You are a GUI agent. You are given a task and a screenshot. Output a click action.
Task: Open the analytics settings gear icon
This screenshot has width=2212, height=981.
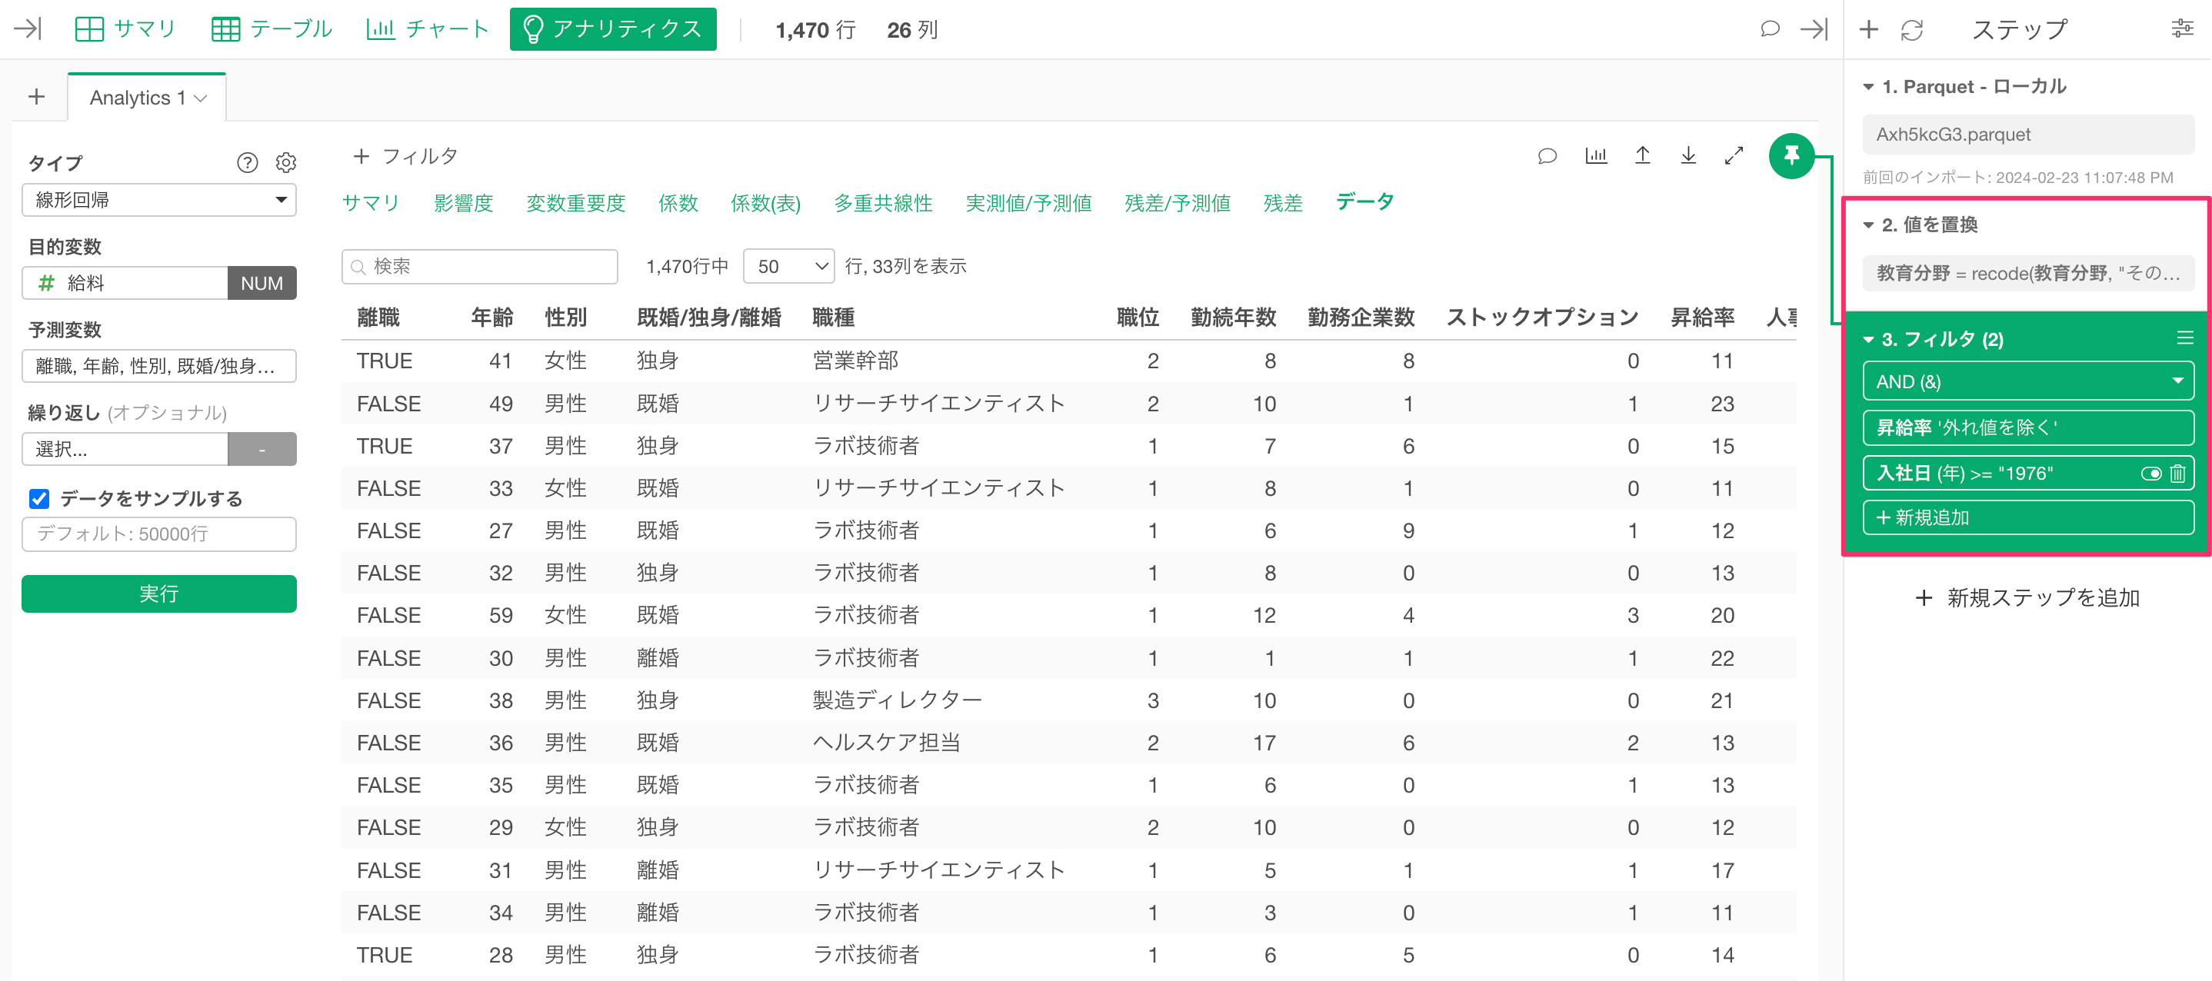coord(286,162)
